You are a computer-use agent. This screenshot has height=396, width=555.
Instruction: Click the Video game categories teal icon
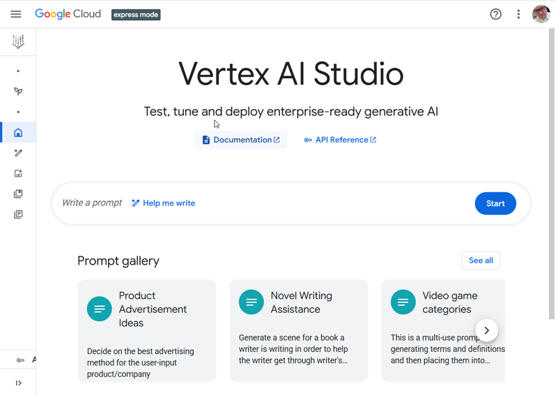[x=403, y=302]
